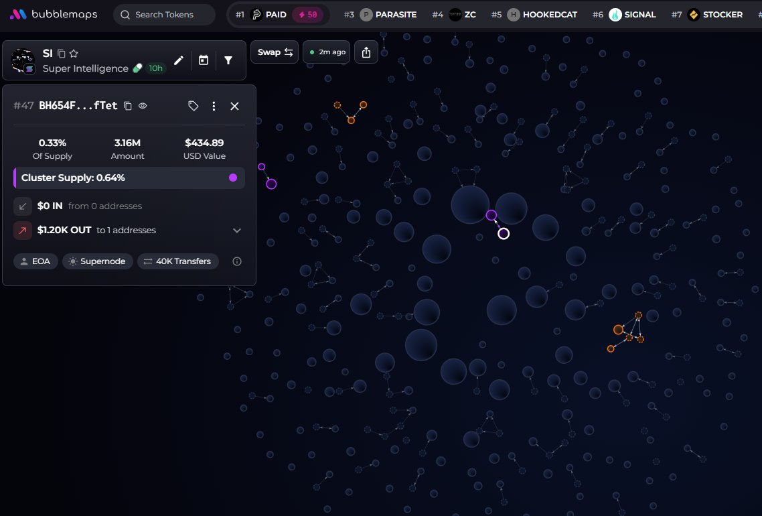This screenshot has width=762, height=516.
Task: Click the $0 IN incoming arrow icon
Action: pos(22,206)
